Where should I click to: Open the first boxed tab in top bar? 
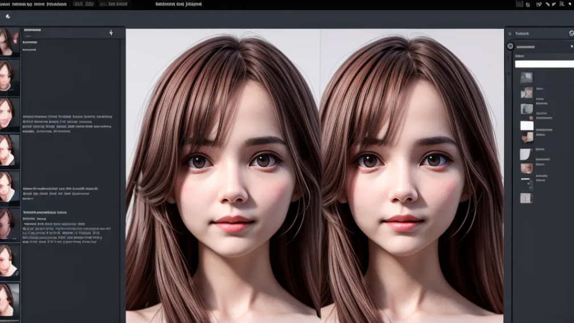84,4
